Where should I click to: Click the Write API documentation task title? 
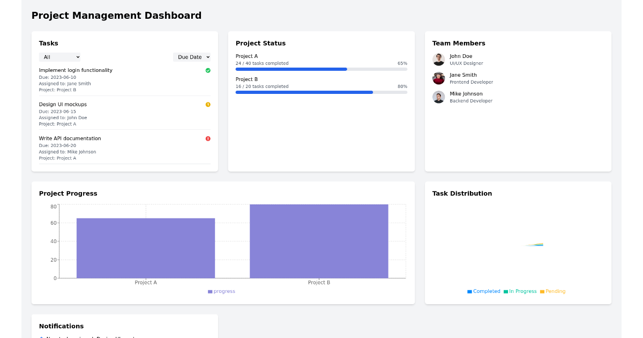pyautogui.click(x=70, y=138)
